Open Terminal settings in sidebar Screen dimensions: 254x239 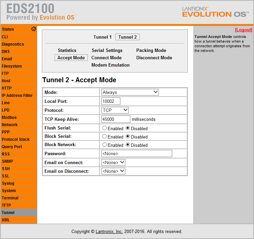[19, 198]
